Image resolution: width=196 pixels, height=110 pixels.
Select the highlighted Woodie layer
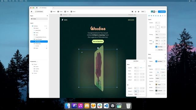coord(39,42)
